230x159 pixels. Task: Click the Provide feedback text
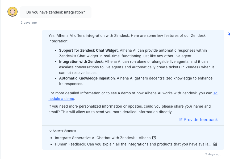tap(200, 120)
